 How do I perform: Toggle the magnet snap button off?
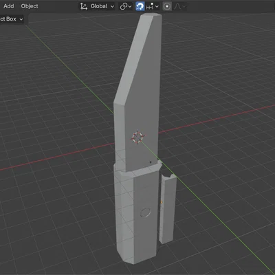(140, 6)
